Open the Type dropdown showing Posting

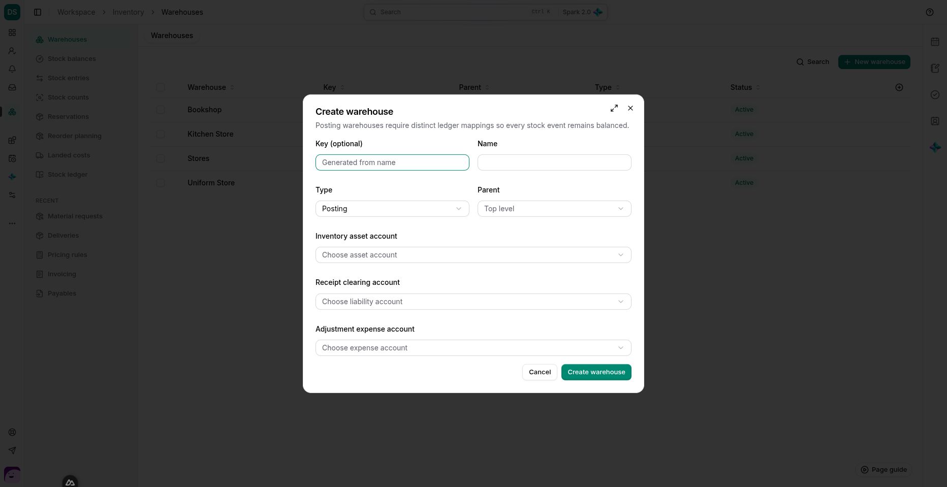coord(392,209)
